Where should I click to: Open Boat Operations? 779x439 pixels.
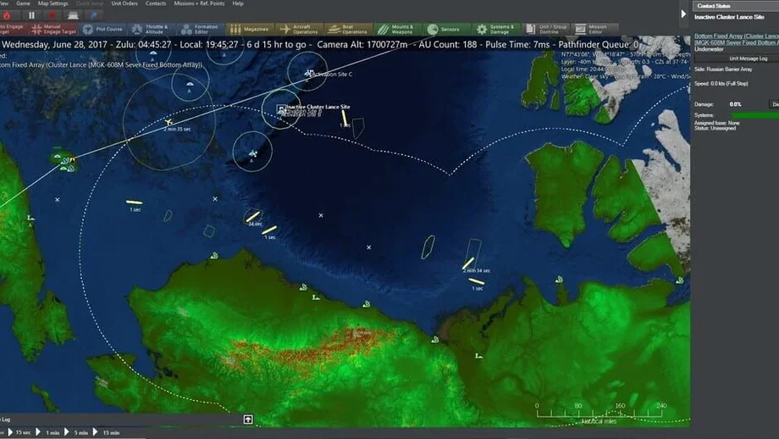[348, 30]
